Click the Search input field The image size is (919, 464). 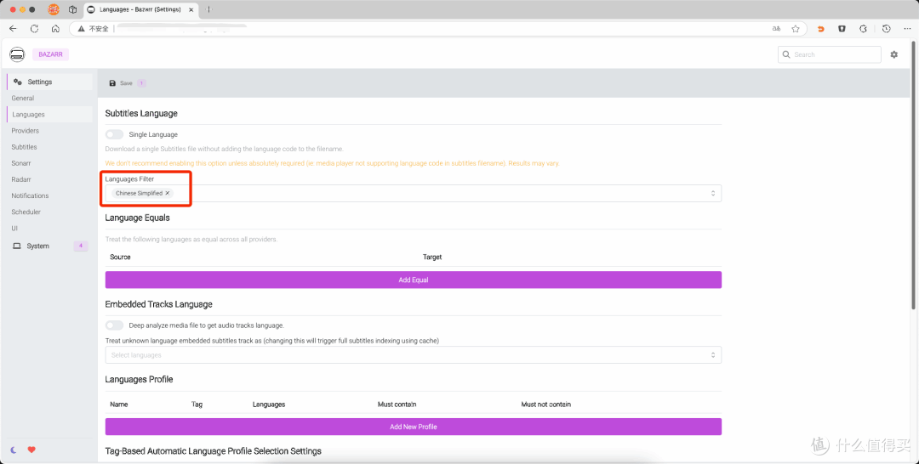(830, 54)
